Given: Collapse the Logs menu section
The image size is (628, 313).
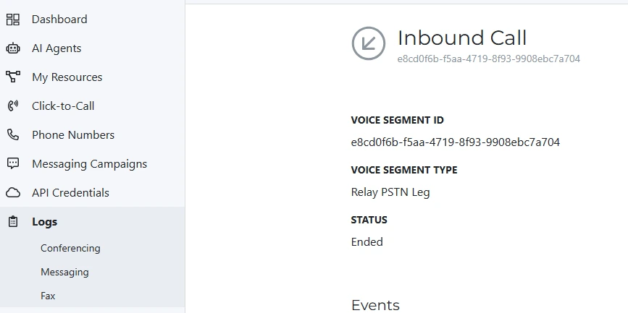Looking at the screenshot, I should pyautogui.click(x=45, y=222).
